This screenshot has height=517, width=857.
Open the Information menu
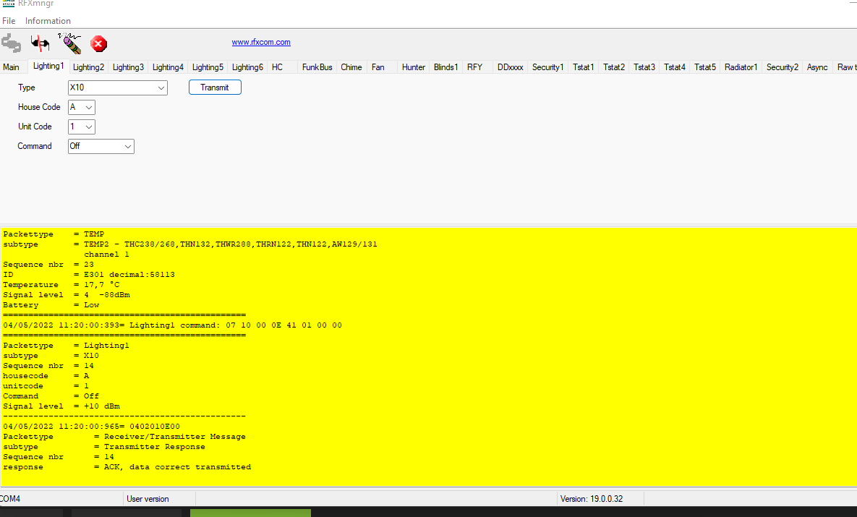[x=48, y=21]
